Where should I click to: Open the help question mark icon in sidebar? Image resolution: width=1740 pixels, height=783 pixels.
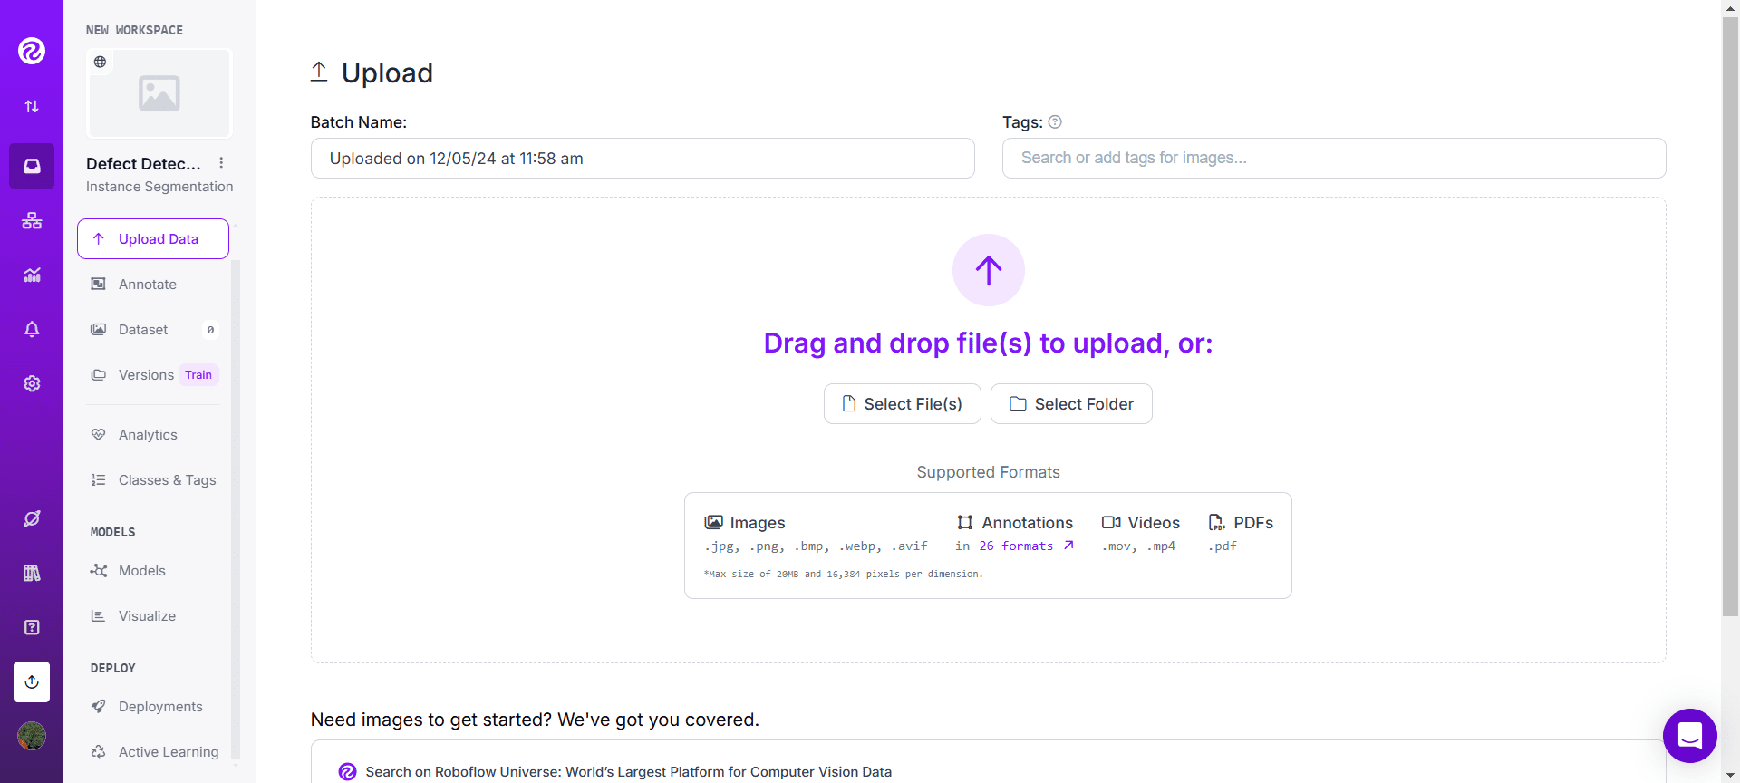point(32,627)
